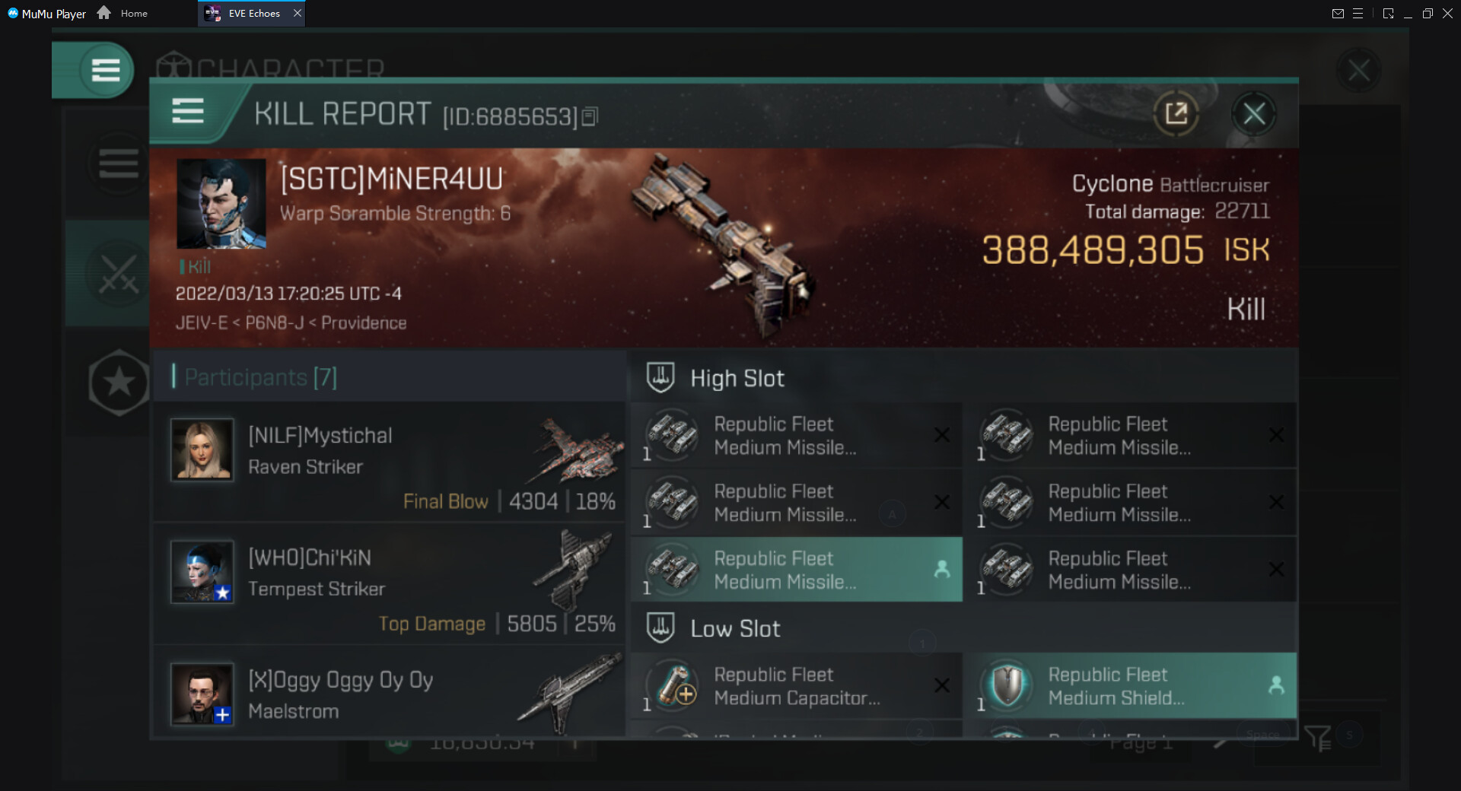Click the Participants [7] header
The height and width of the screenshot is (791, 1461).
256,377
